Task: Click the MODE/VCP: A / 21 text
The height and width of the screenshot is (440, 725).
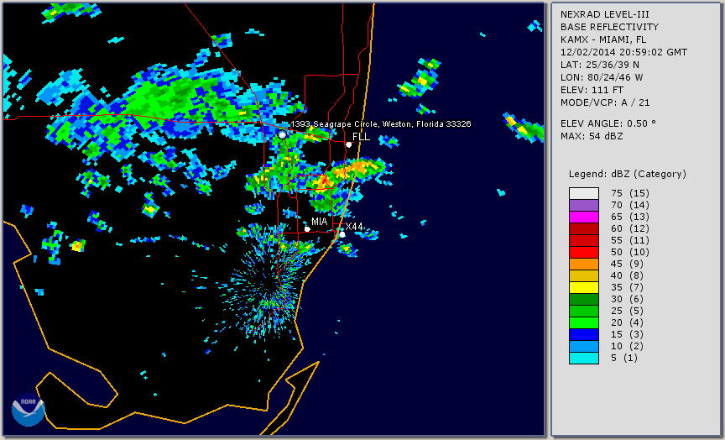Action: point(605,102)
